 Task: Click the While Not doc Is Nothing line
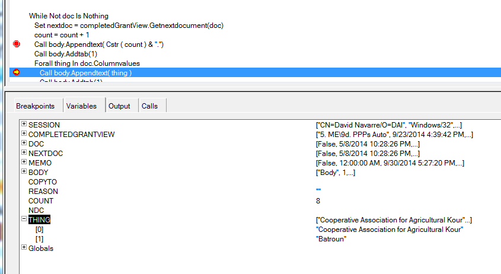tap(68, 16)
